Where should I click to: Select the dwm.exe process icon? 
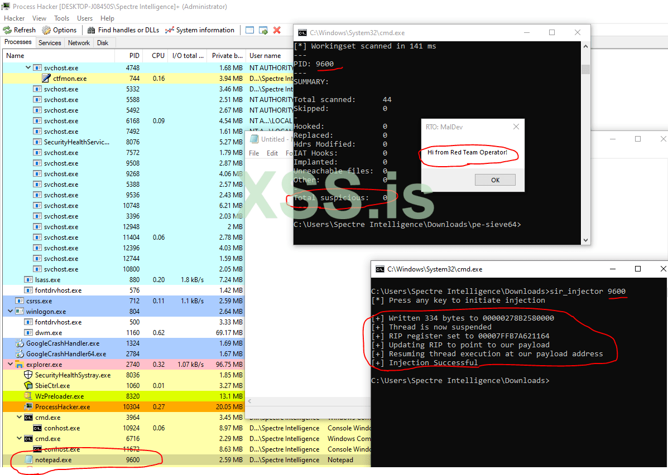(x=28, y=333)
